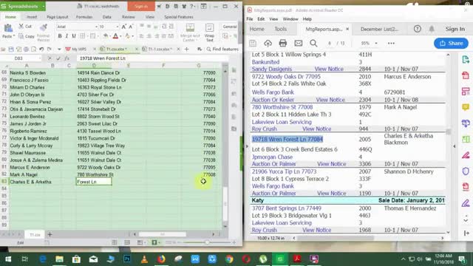Viewport: 473px width, 266px height.
Task: Toggle Wrap Text for the cell
Action: tap(209, 33)
